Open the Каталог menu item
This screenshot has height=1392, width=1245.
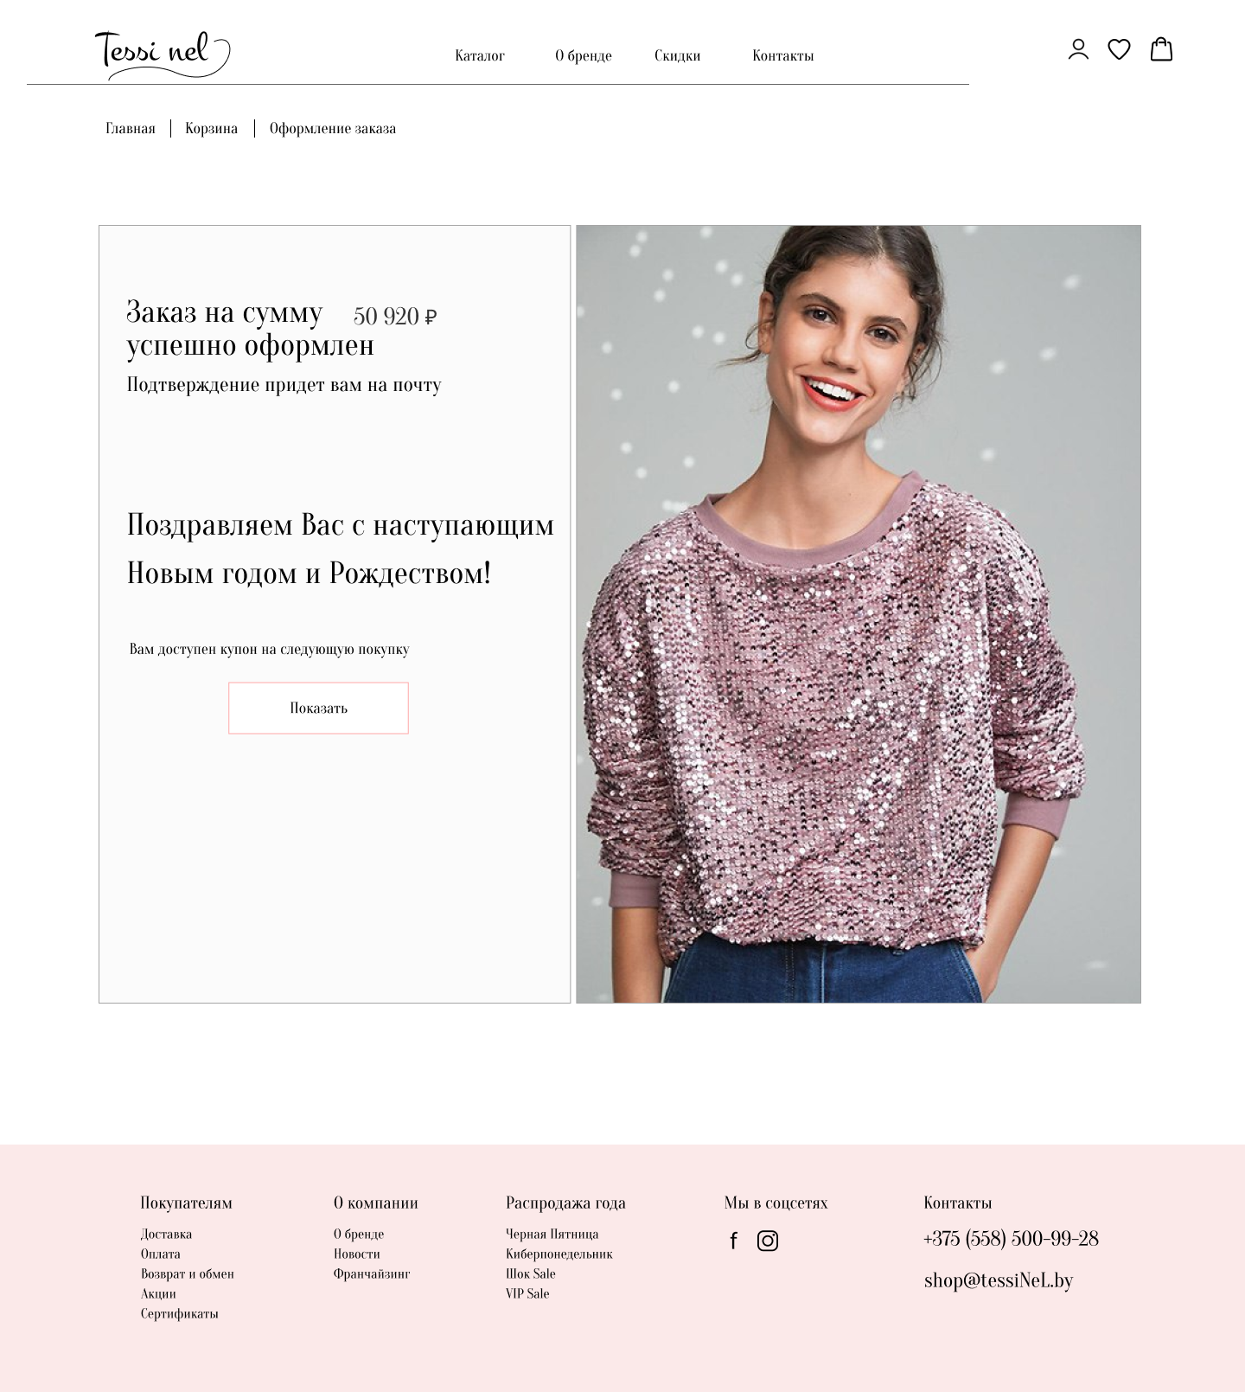click(x=480, y=55)
